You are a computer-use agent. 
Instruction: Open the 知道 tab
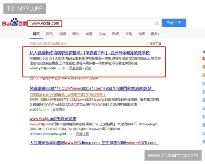(x=89, y=34)
